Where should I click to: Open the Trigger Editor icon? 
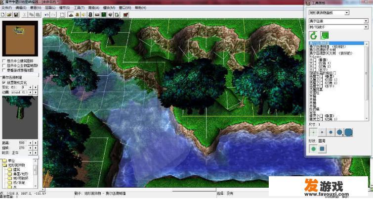[x=77, y=15]
